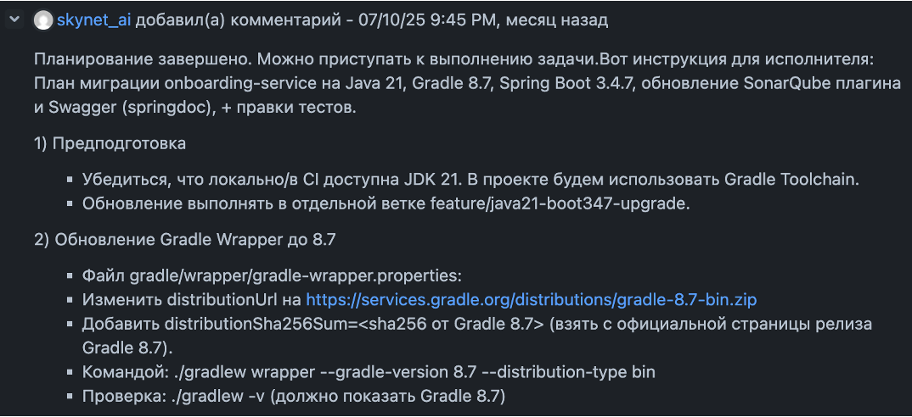
Task: Click the 'Изменить distributionUrl на' text
Action: click(x=191, y=299)
